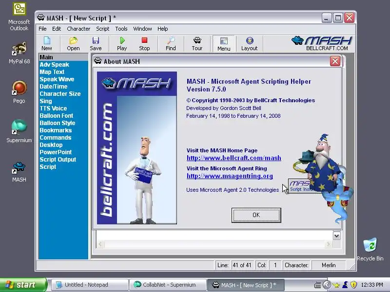Viewport: 390px width, 292px height.
Task: Open the Layout toolbar icon
Action: click(249, 44)
